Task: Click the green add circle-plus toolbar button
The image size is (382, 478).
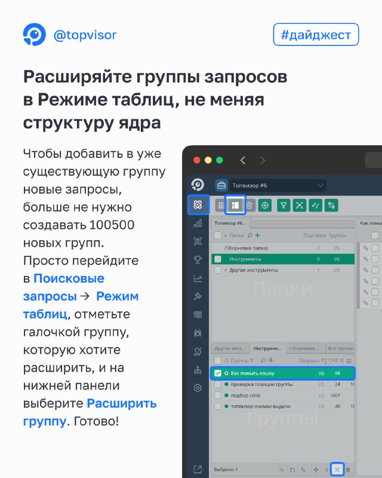Action: (x=265, y=206)
